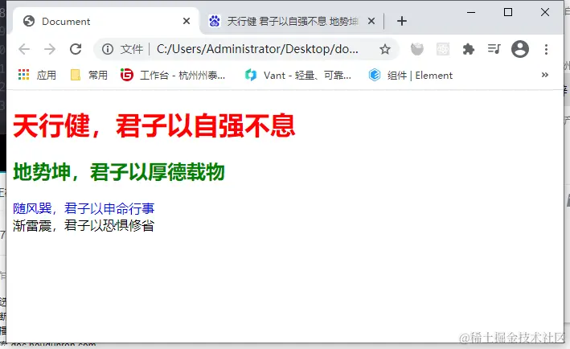Switch to the 天行健 君子以自强不息 tab
This screenshot has width=570, height=349.
[293, 22]
